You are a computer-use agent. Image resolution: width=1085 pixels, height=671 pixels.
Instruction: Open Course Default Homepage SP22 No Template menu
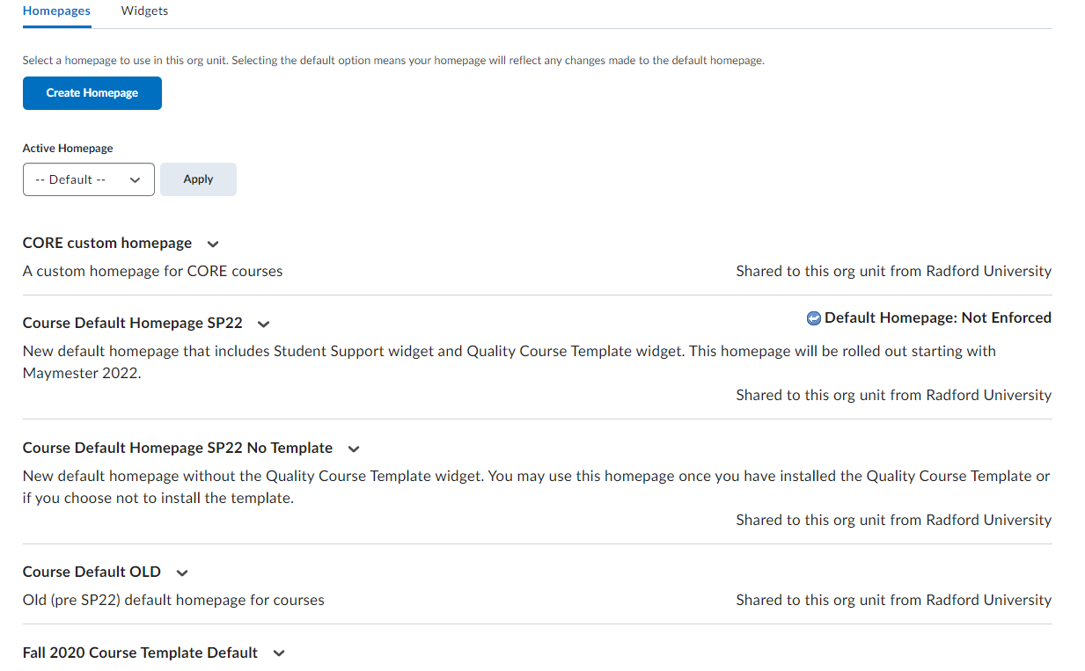[353, 449]
